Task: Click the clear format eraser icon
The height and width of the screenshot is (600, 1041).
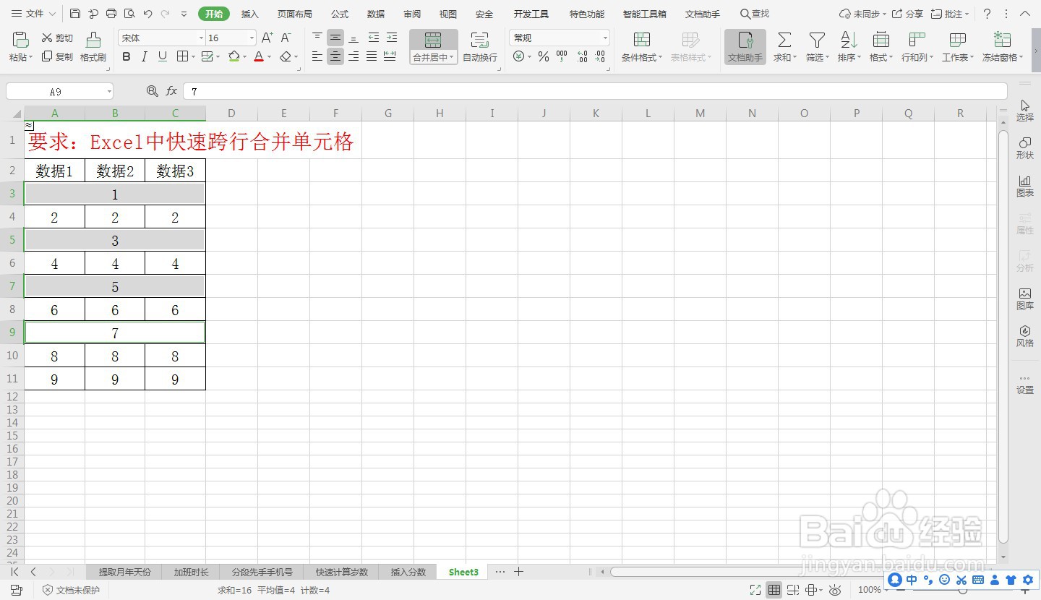Action: click(x=286, y=56)
